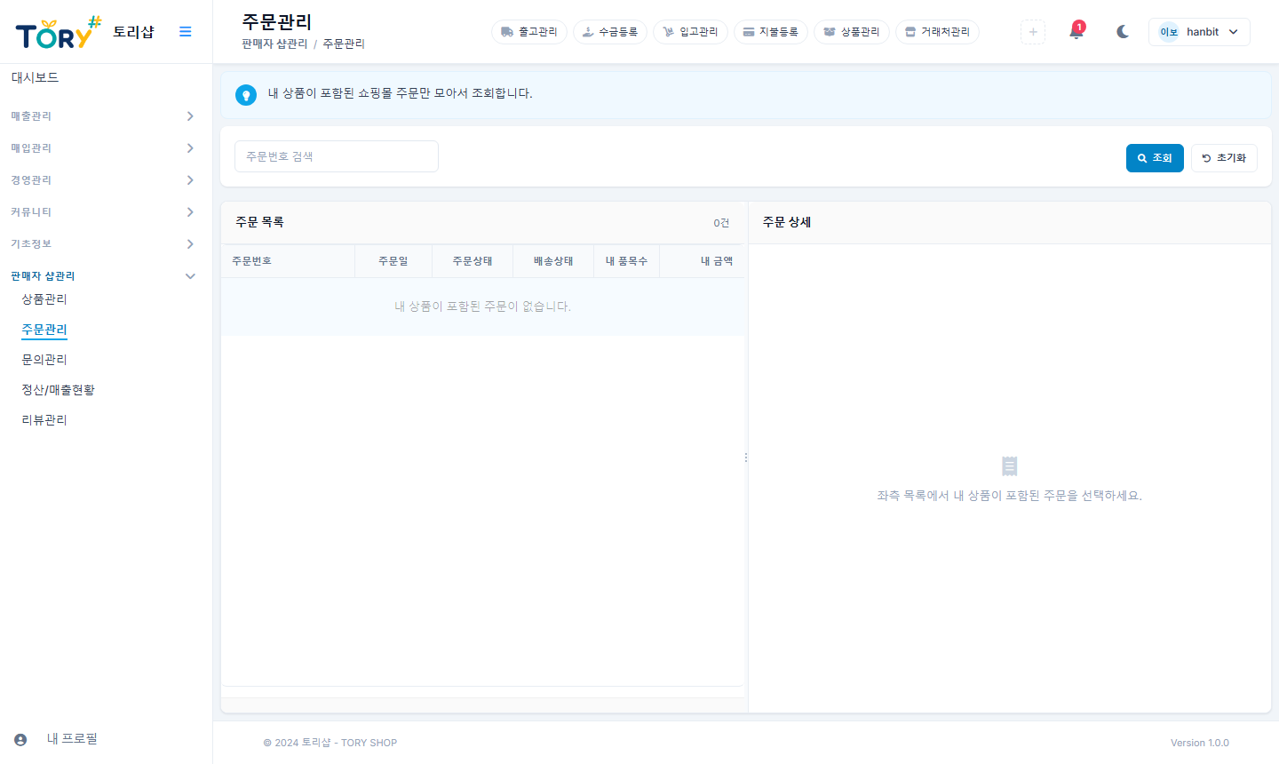Open the 지불등록 shortcut
The width and height of the screenshot is (1279, 764).
[x=770, y=32]
